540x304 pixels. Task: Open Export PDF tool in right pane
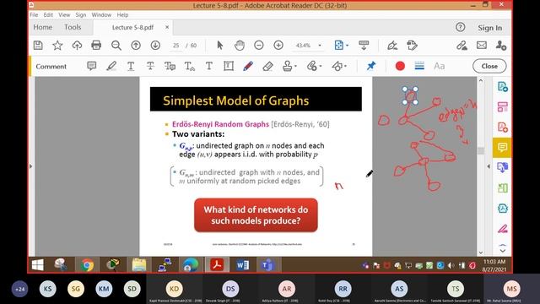click(502, 167)
